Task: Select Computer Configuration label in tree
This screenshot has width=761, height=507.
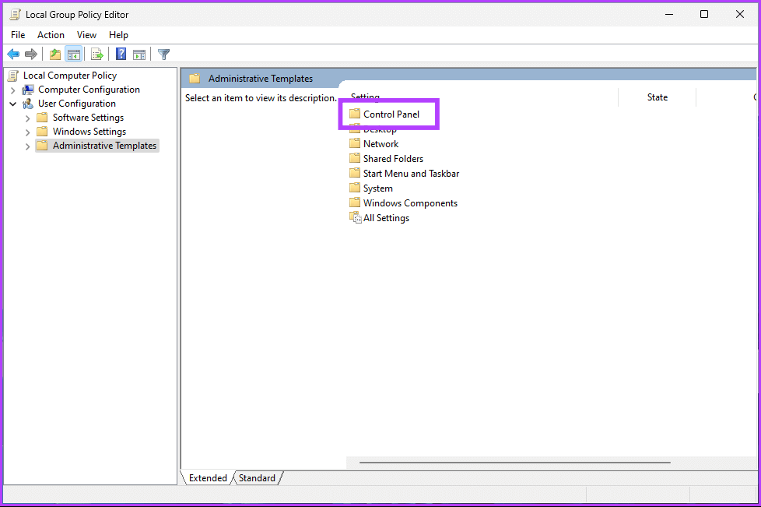Action: tap(89, 90)
